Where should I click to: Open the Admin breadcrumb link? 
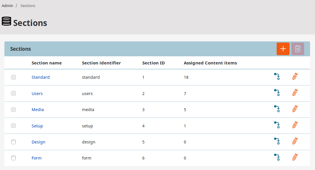(7, 6)
